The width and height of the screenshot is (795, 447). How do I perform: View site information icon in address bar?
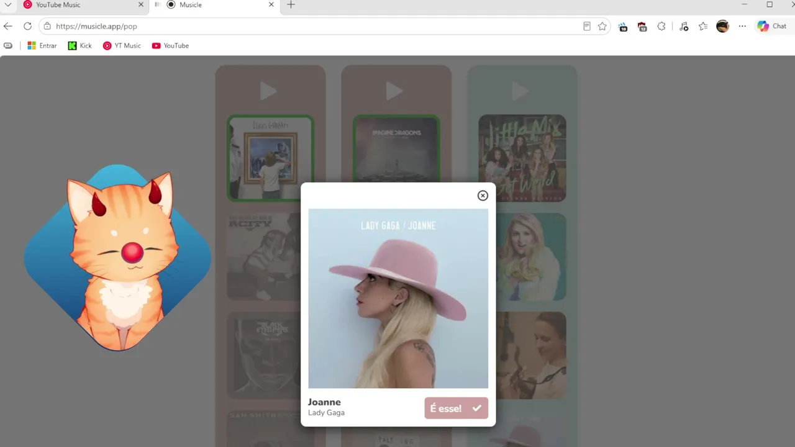click(47, 26)
